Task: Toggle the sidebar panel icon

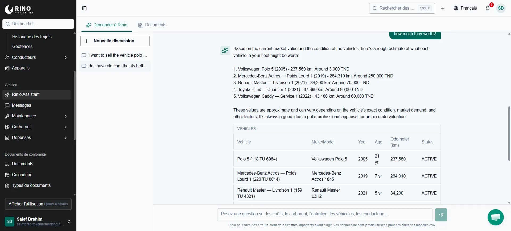Action: [84, 8]
